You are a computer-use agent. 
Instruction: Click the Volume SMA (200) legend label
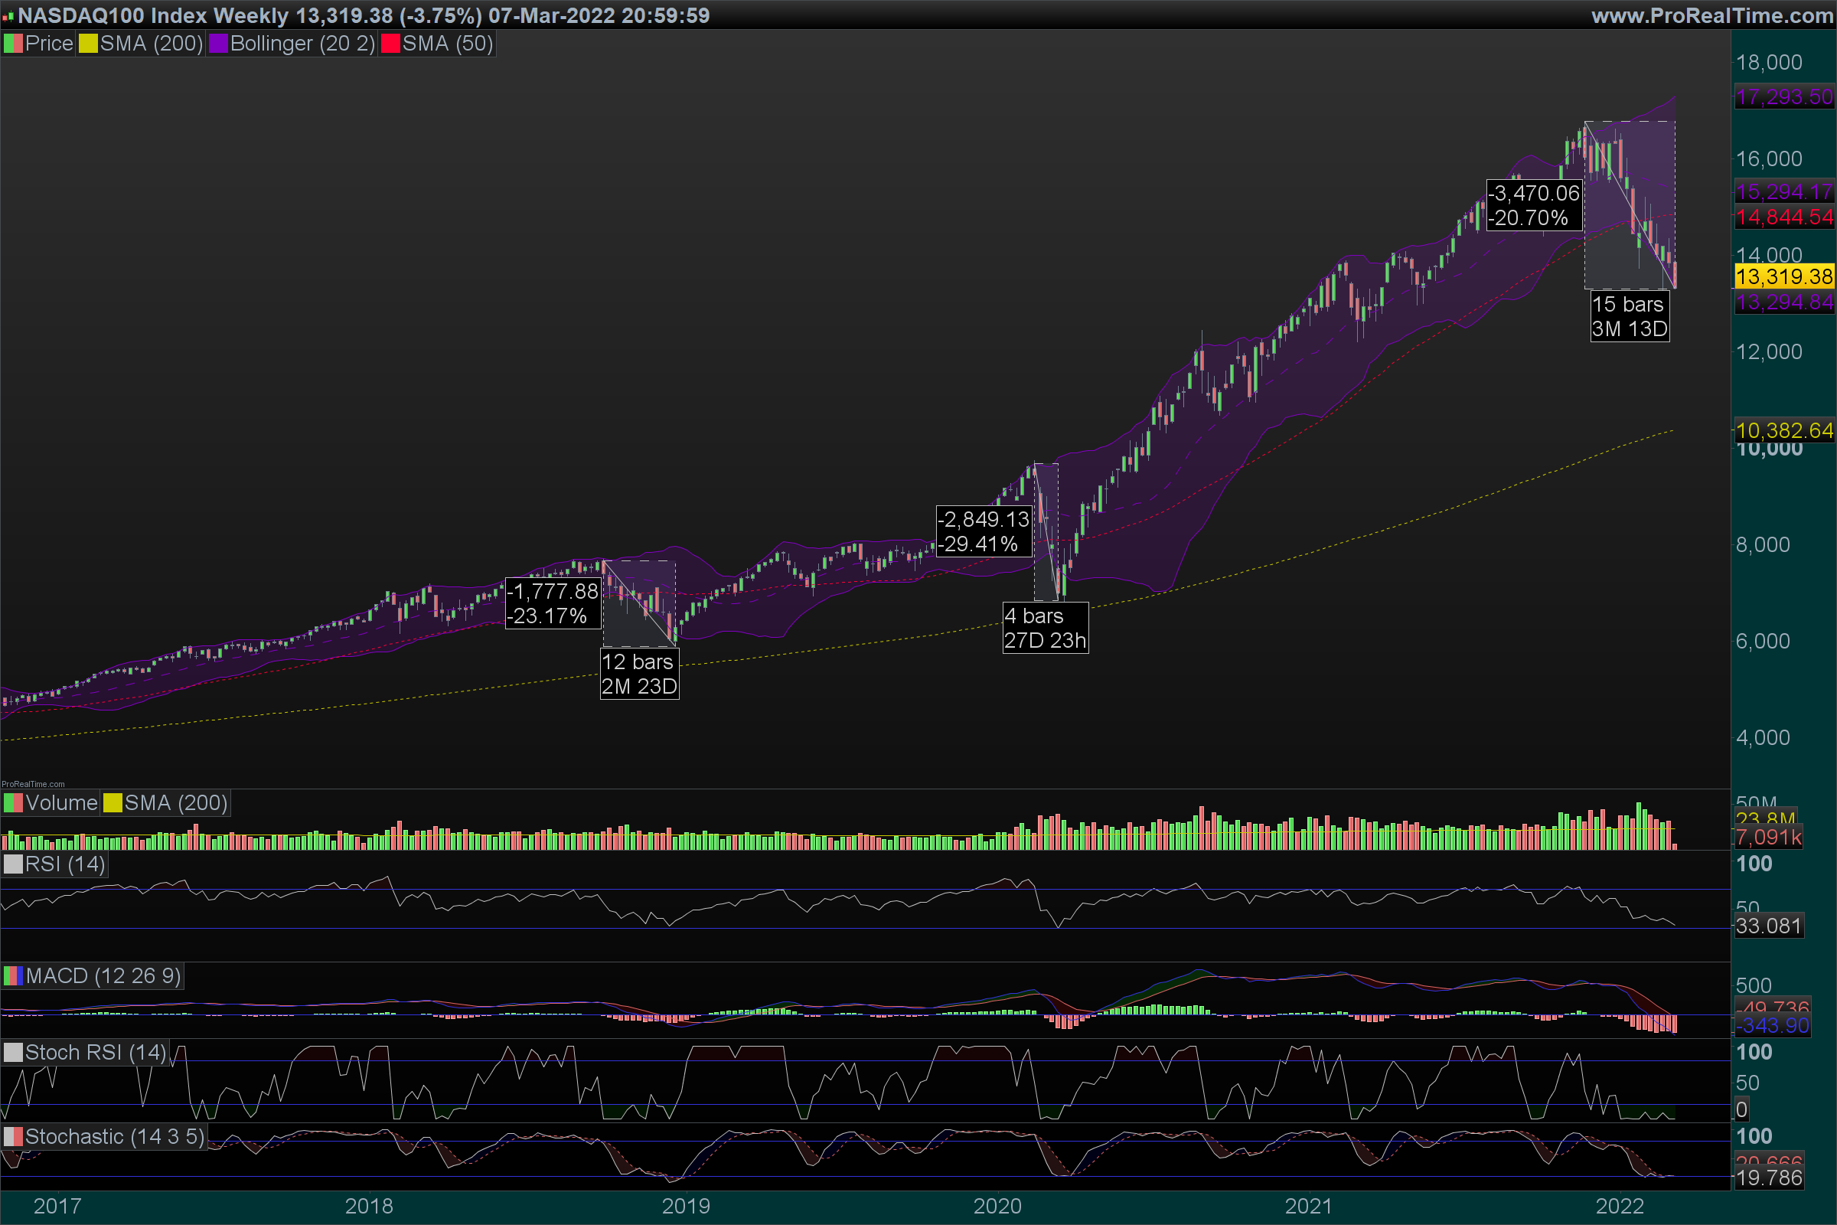tap(176, 803)
